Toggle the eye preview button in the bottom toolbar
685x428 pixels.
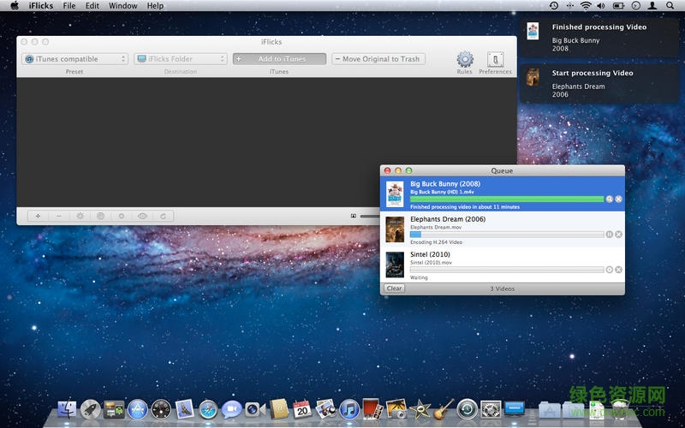142,217
